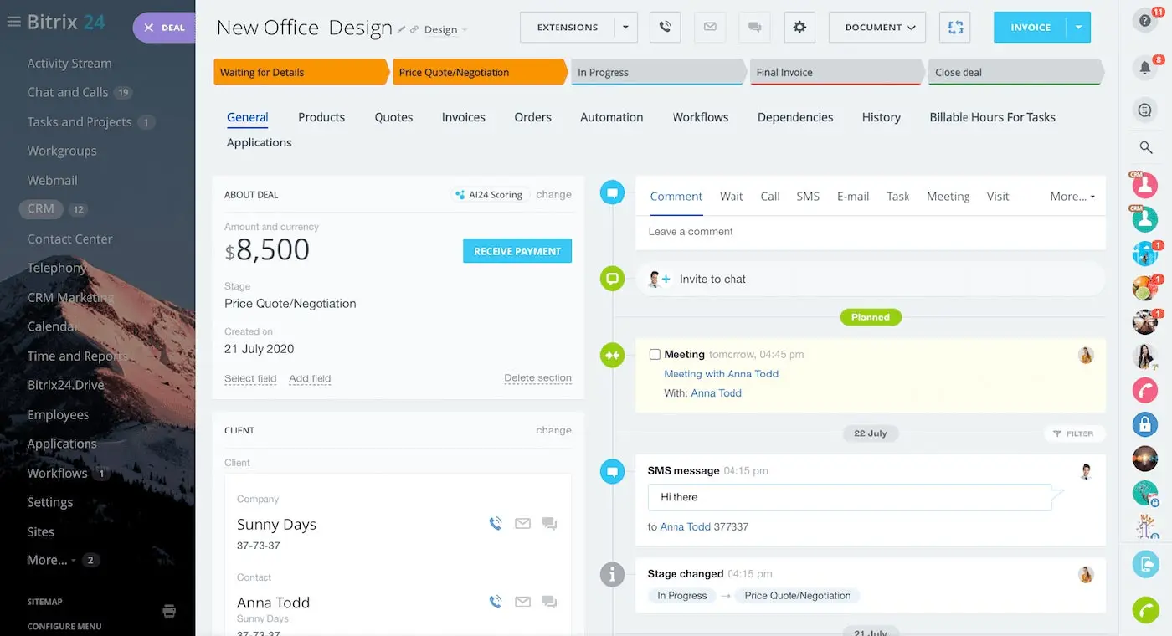
Task: Open the settings gear icon in header
Action: pos(799,27)
